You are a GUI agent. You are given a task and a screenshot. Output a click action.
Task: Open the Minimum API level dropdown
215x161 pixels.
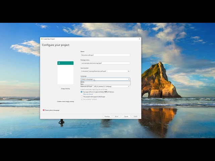(112, 87)
